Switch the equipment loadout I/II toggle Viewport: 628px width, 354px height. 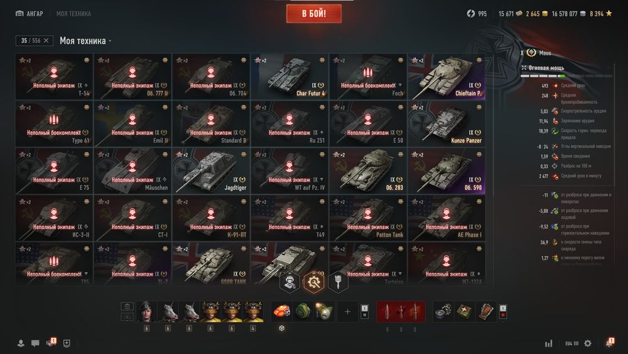[x=364, y=311]
